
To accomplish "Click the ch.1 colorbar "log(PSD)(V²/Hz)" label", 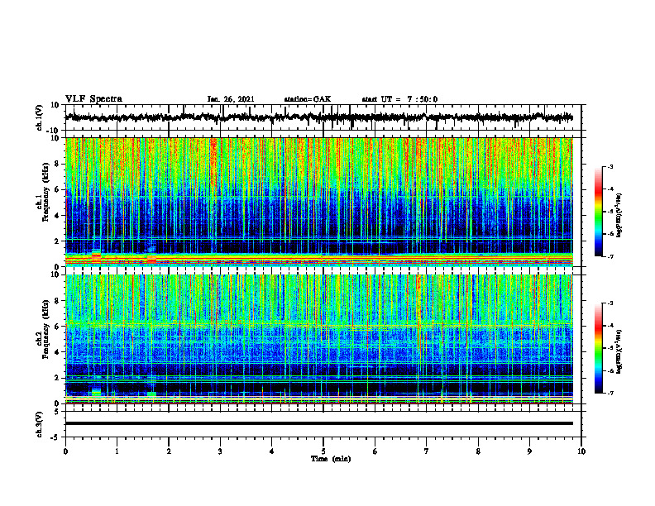I will (x=619, y=215).
